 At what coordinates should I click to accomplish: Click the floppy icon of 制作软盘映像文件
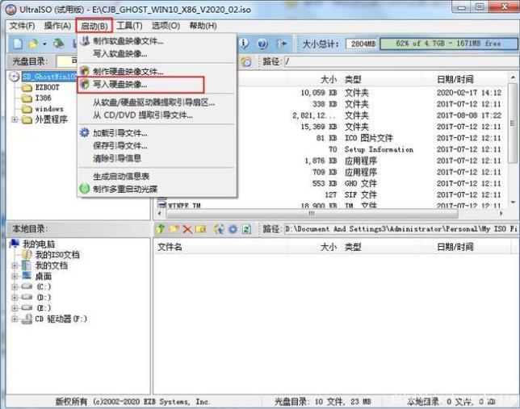(85, 41)
